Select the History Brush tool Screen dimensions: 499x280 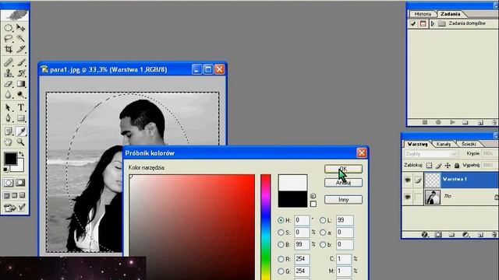point(21,73)
